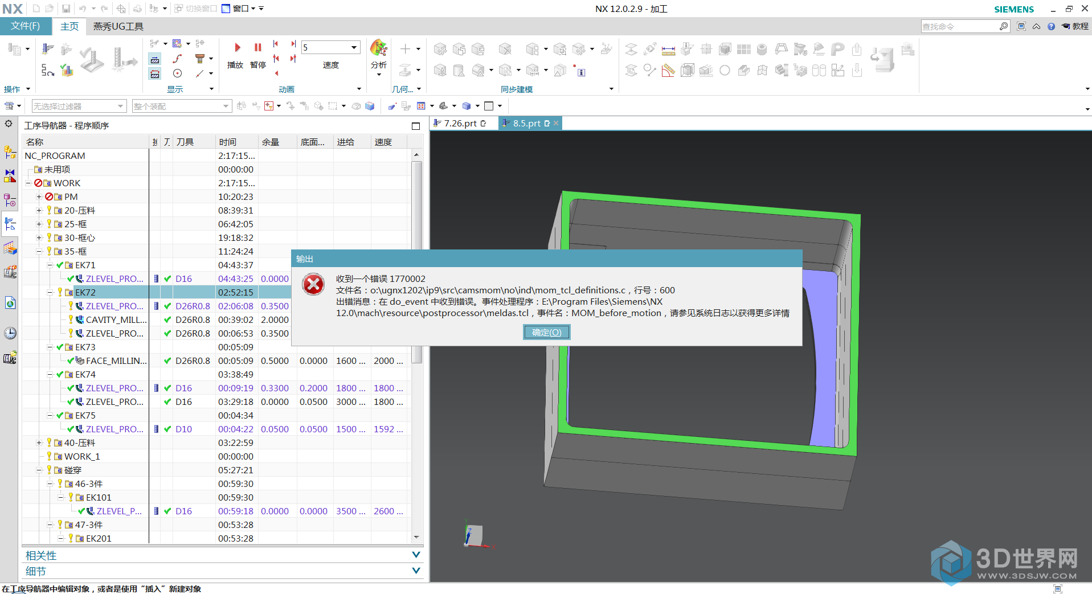Collapse the WORK program group
The image size is (1092, 594).
pyautogui.click(x=28, y=183)
